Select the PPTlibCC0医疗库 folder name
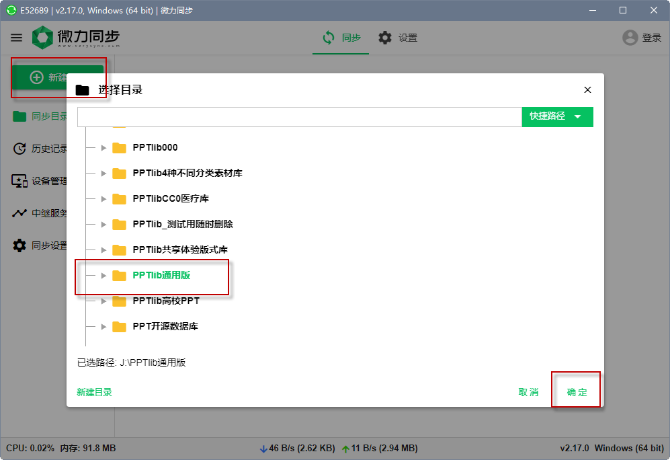Viewport: 670px width, 460px height. (171, 199)
